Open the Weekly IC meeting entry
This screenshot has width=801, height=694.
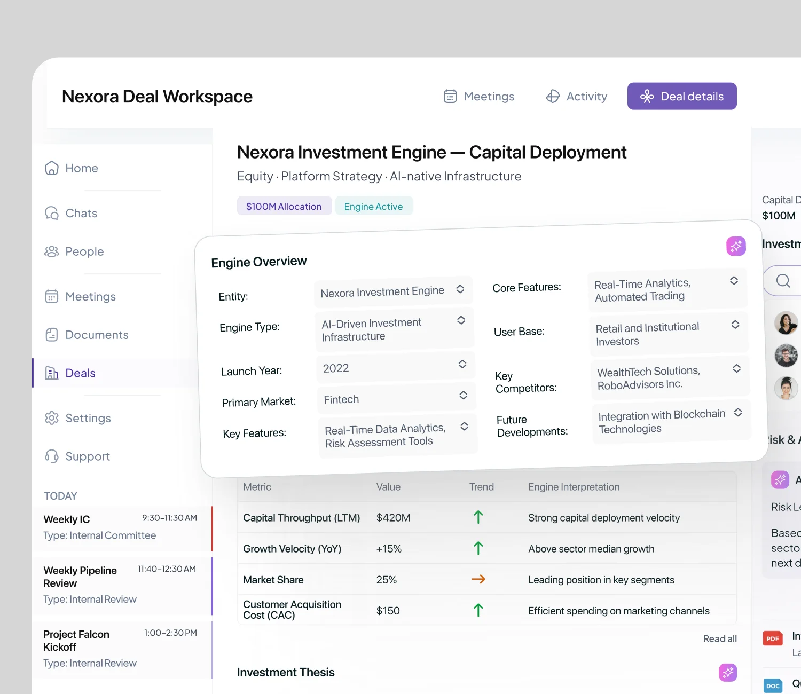point(122,527)
